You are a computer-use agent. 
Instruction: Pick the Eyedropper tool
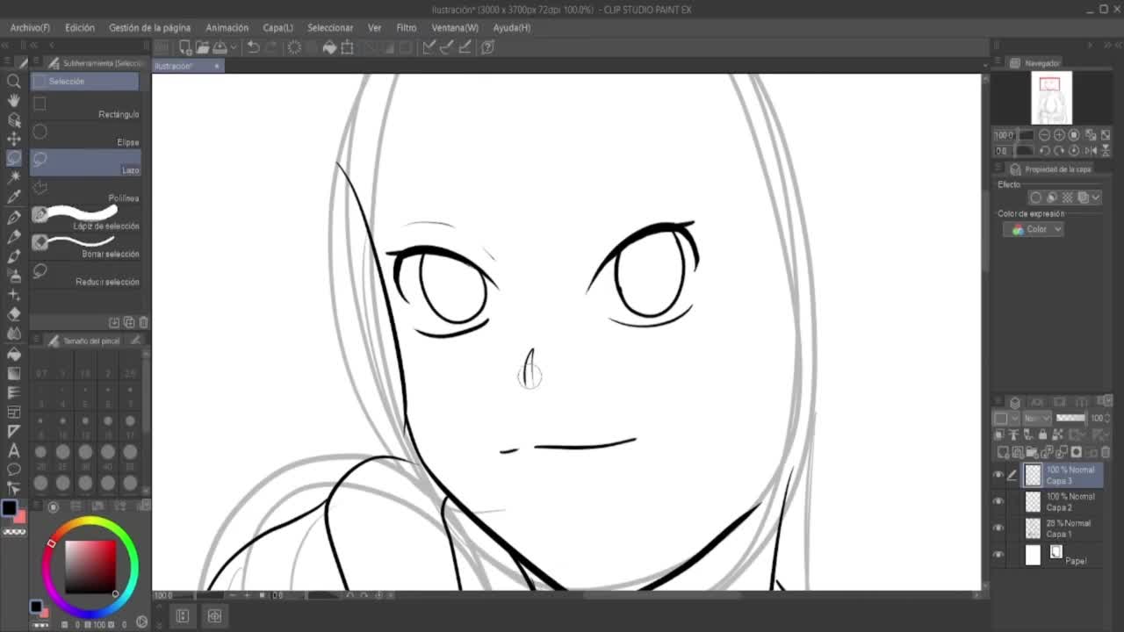click(x=14, y=197)
